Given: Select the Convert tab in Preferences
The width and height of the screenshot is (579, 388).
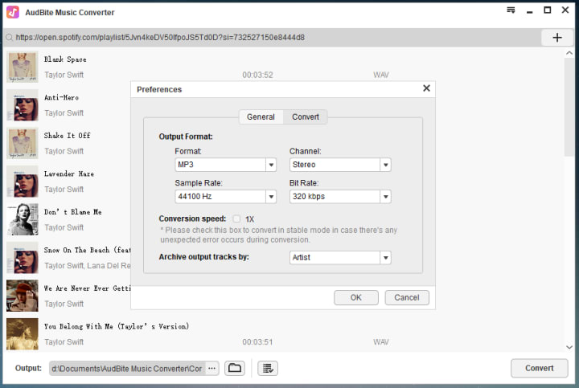Looking at the screenshot, I should tap(306, 117).
